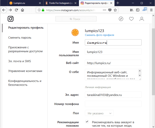Click the orange profile avatar

75,33
